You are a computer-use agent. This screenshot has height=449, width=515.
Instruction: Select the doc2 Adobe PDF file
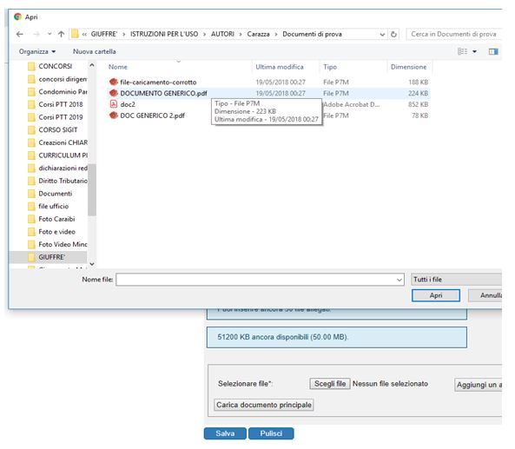pyautogui.click(x=128, y=104)
